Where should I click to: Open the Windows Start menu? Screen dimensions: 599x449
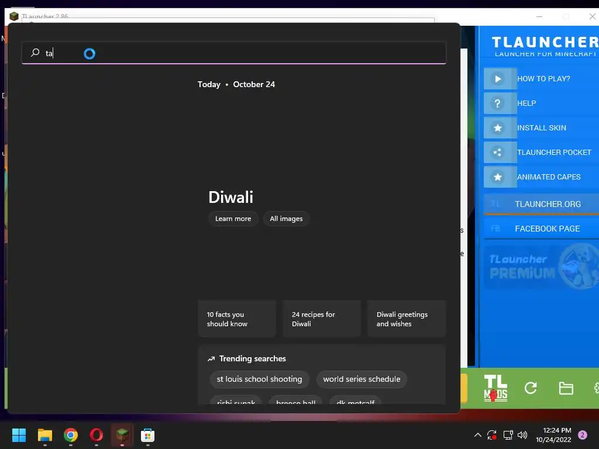19,435
